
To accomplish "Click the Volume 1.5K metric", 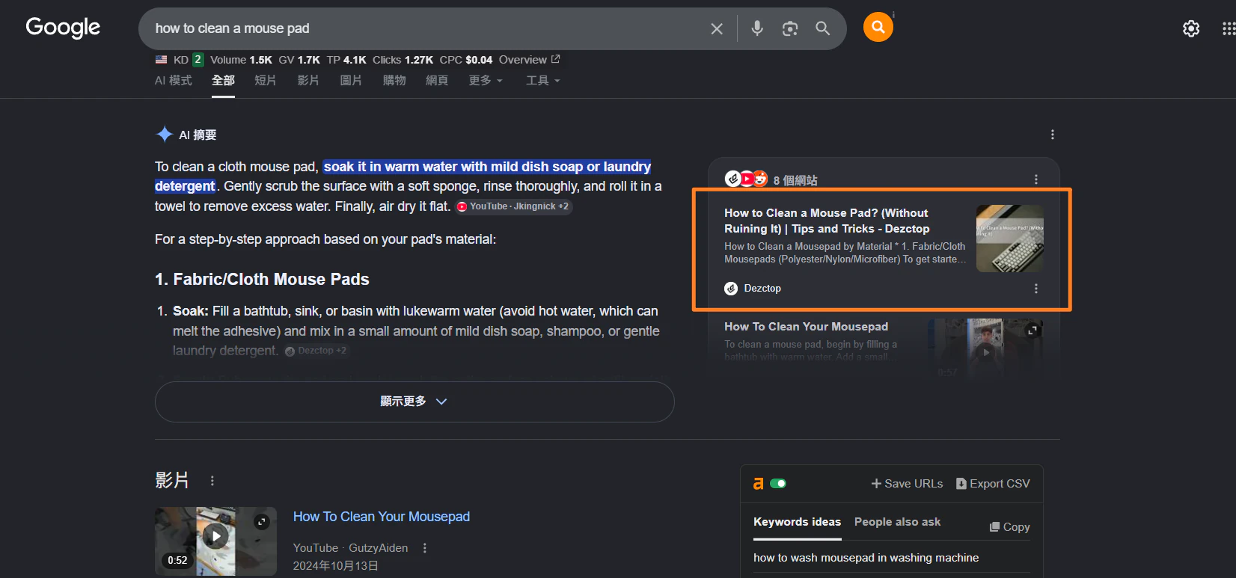I will tap(241, 60).
